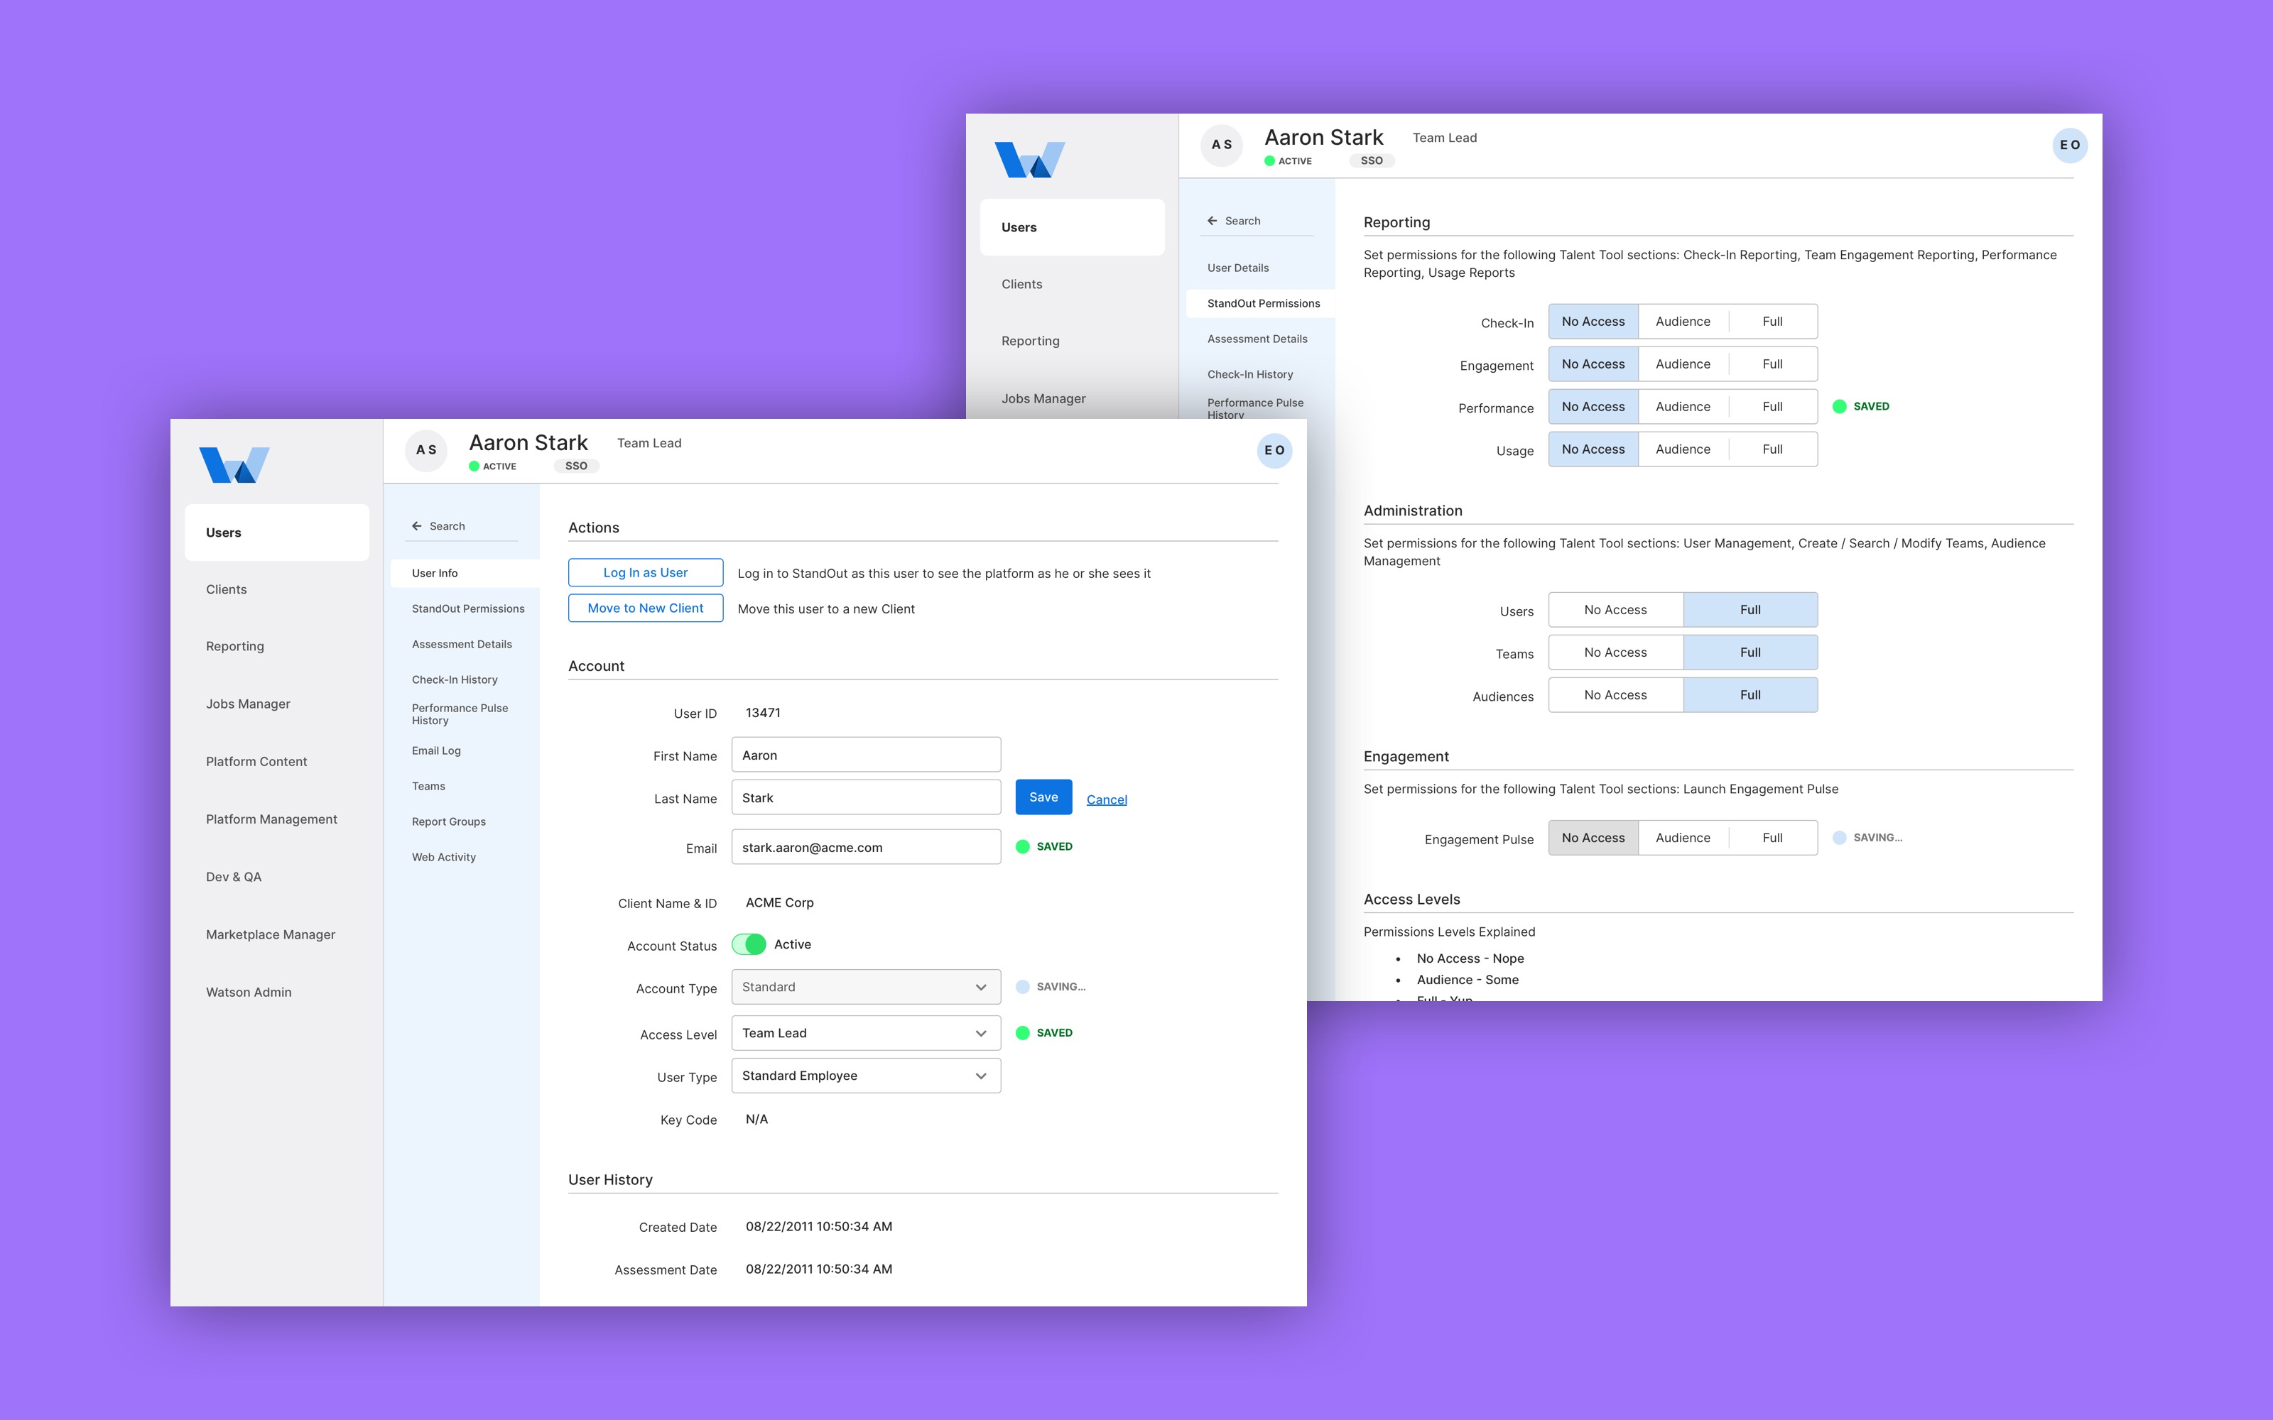
Task: Open the Access Level Team Lead dropdown
Action: point(866,1033)
